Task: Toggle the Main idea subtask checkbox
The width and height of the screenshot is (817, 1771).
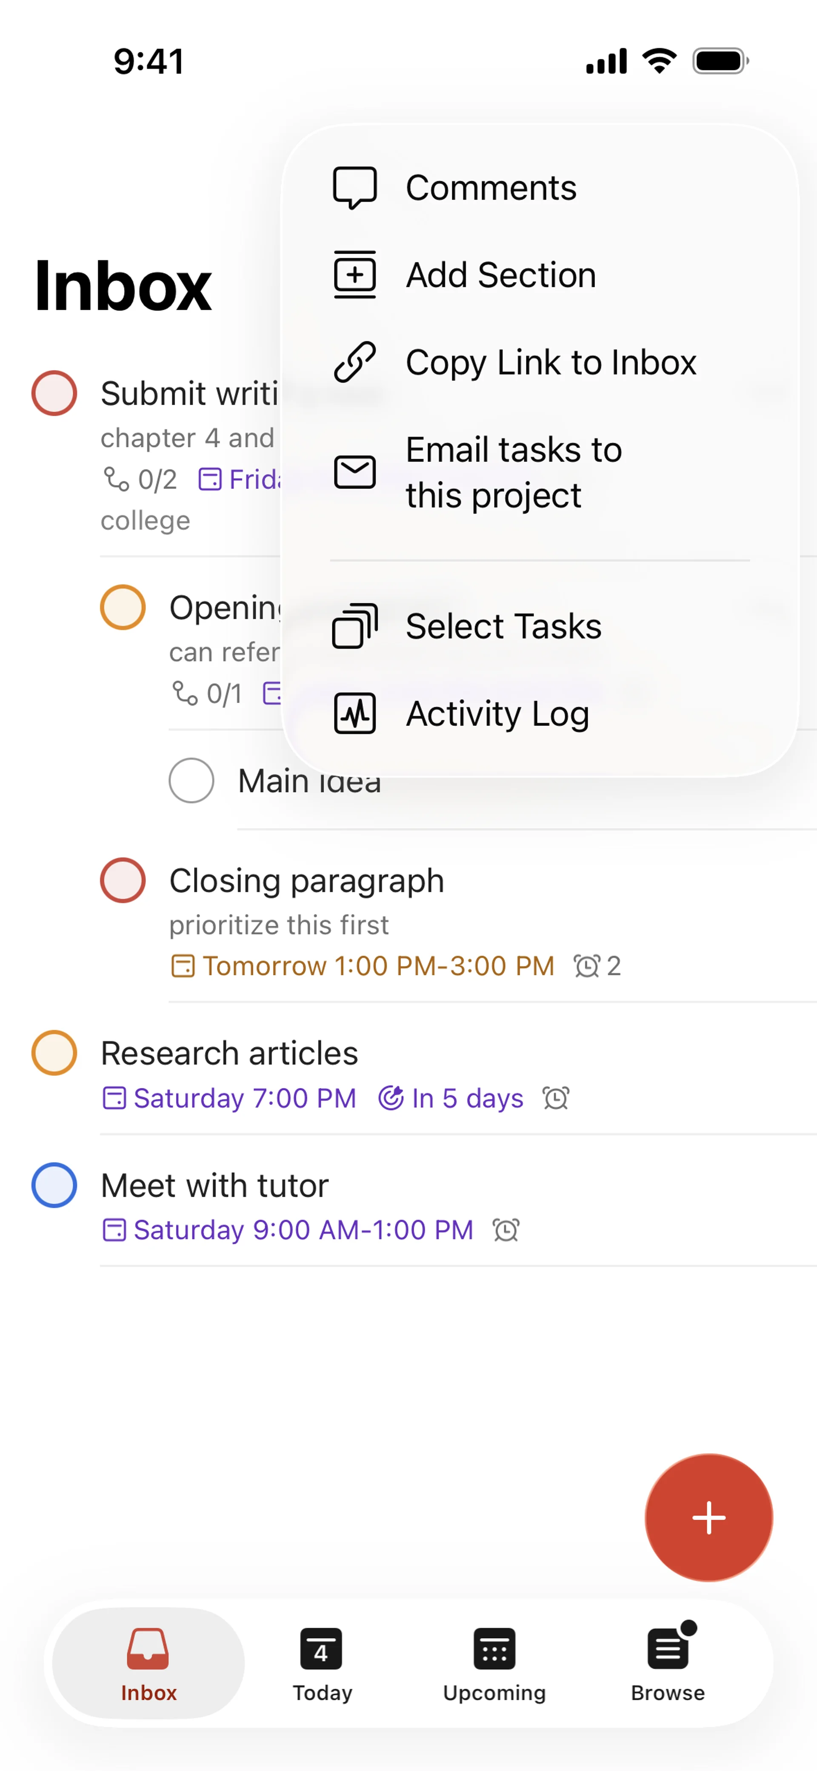Action: [192, 780]
